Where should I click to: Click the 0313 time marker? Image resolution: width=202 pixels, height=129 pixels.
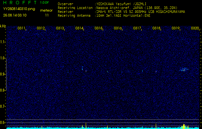(x=60, y=28)
